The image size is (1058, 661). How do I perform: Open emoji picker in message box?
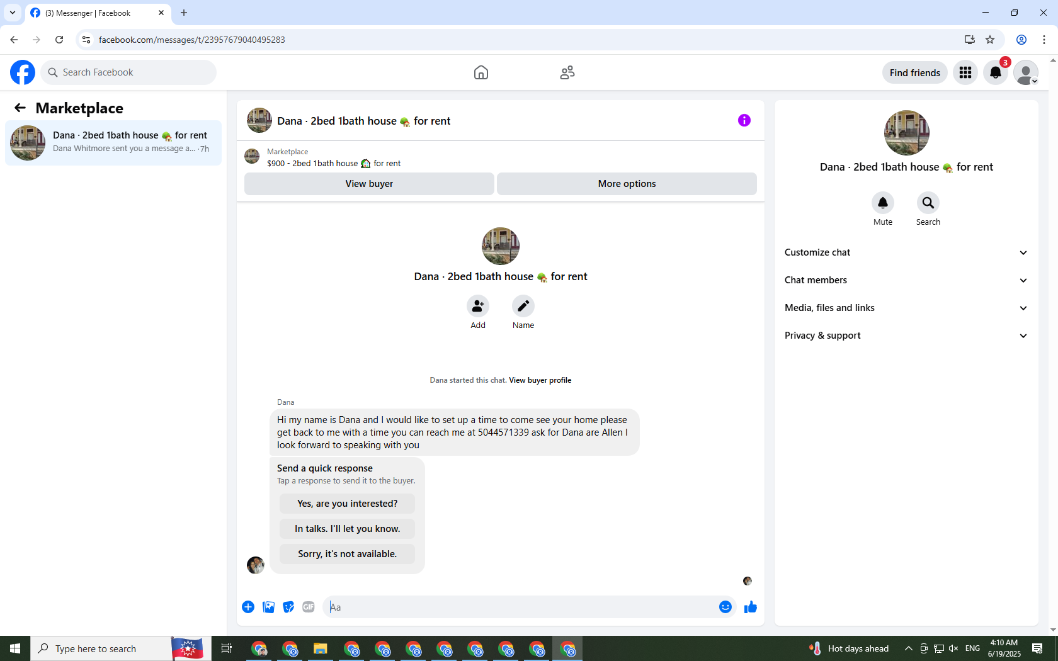(x=725, y=607)
